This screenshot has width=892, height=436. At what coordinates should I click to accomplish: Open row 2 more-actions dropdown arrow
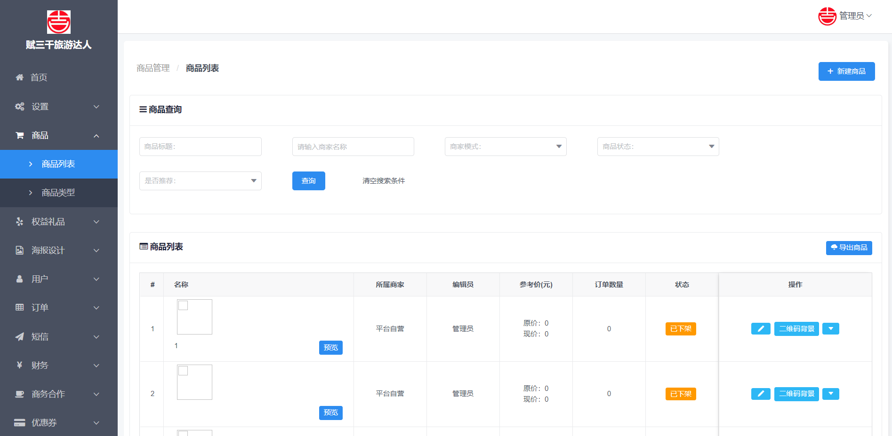[x=831, y=394]
